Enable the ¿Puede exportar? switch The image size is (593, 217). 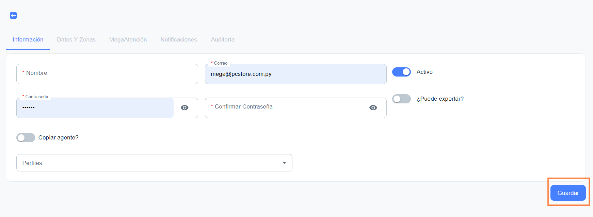click(401, 99)
